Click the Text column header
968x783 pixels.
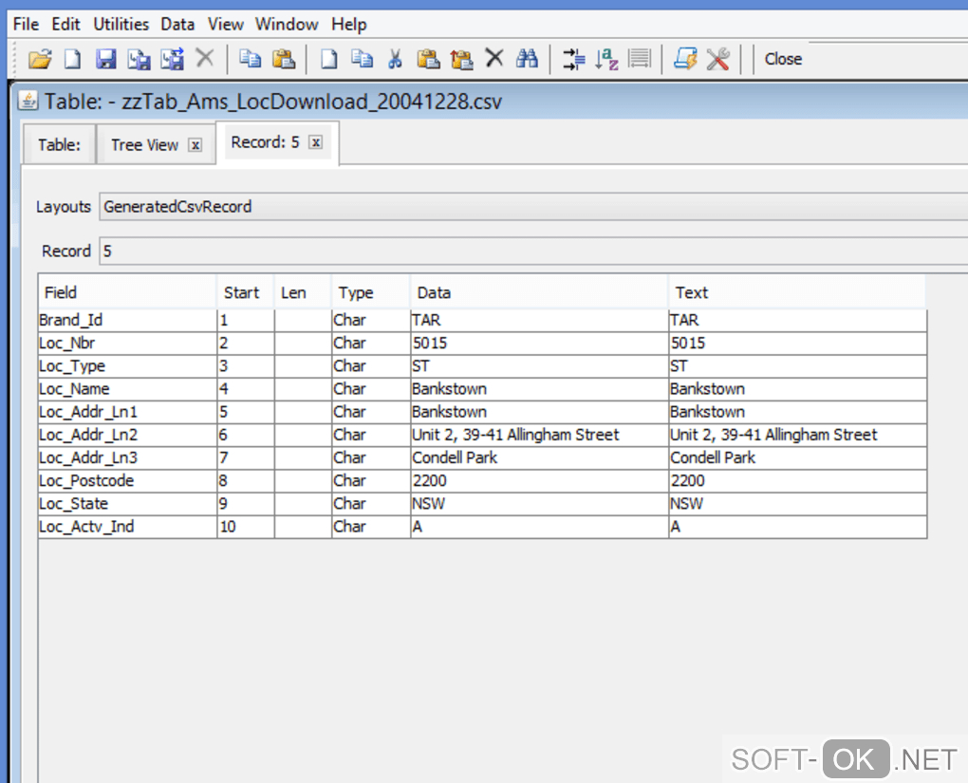[x=797, y=292]
